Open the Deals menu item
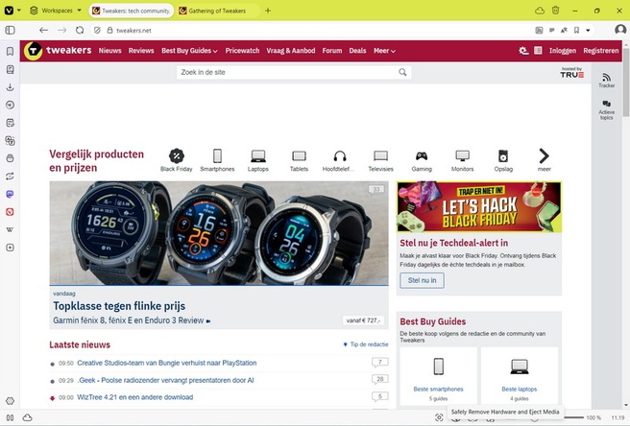Screen dimensions: 630x426 click(x=357, y=51)
